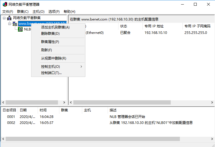Maximize the NLB manager window
Screen dimensions: 215x147
[x=195, y=4]
